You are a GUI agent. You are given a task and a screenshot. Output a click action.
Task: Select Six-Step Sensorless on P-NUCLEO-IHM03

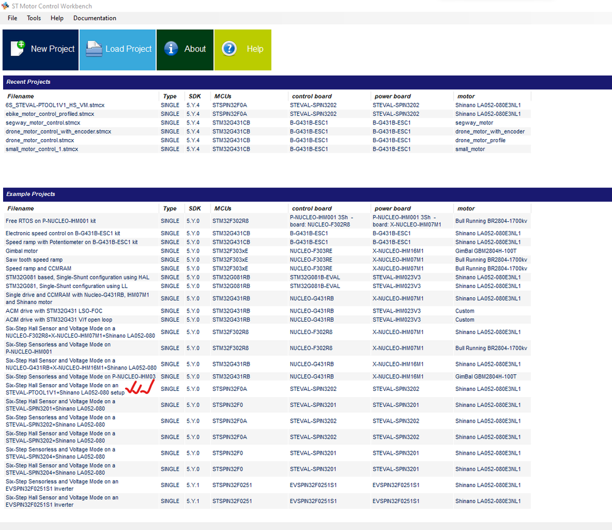[x=80, y=377]
